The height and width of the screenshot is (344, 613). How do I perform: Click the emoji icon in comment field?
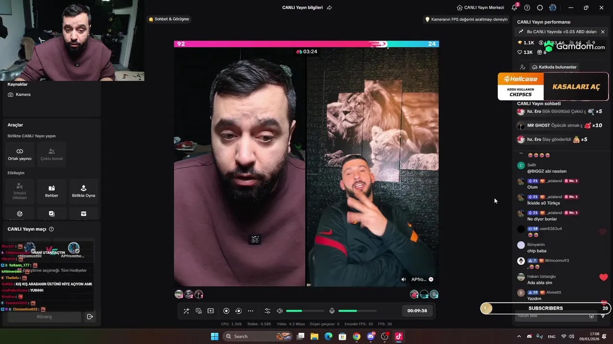click(591, 316)
